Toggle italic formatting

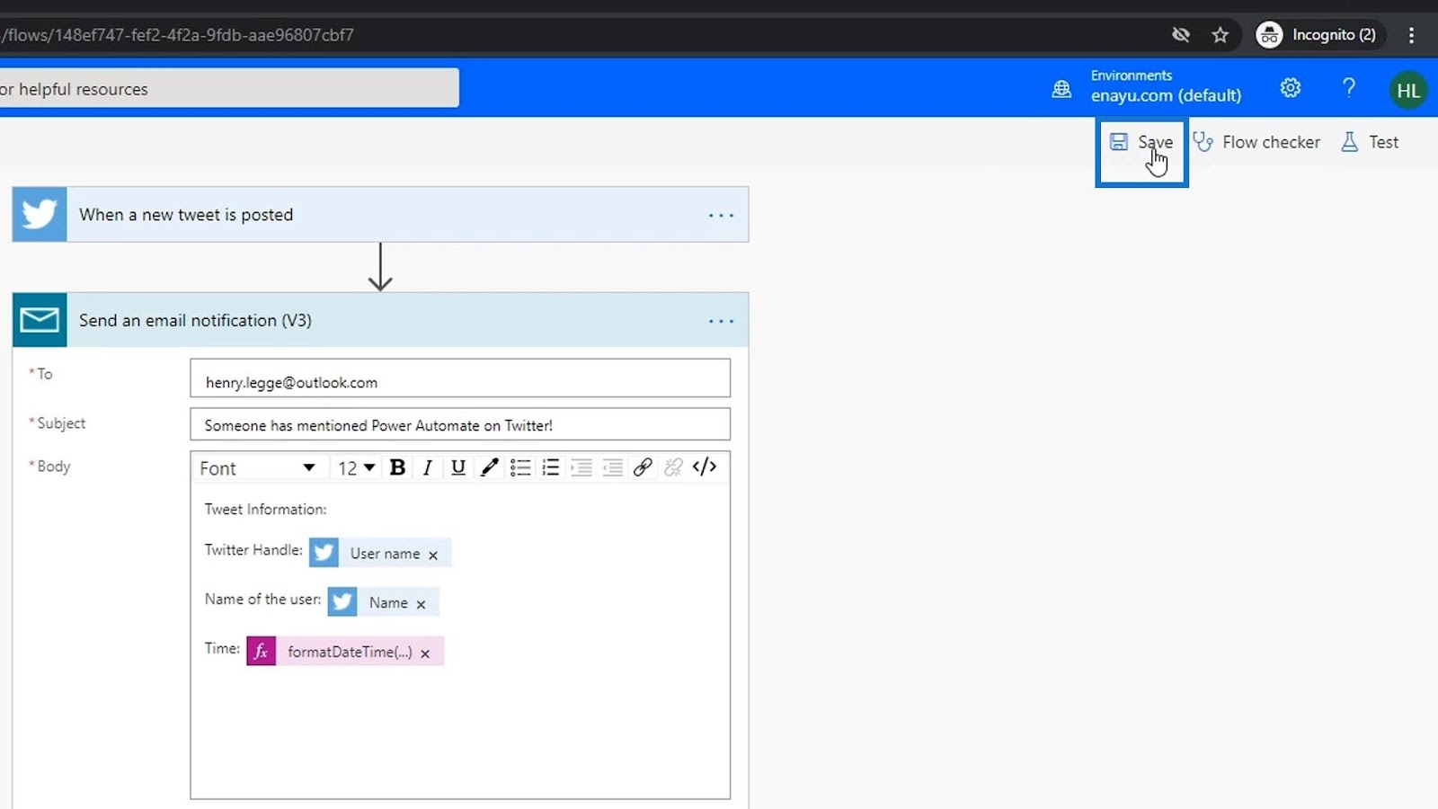point(428,467)
